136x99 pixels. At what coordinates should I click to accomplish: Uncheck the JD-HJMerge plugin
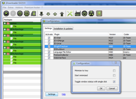(49, 41)
